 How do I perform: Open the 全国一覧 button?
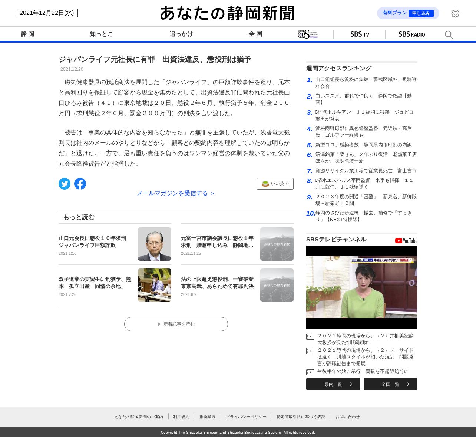[x=390, y=384]
